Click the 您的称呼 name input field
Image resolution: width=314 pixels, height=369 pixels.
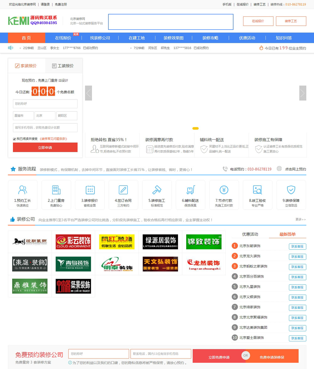coord(45,104)
